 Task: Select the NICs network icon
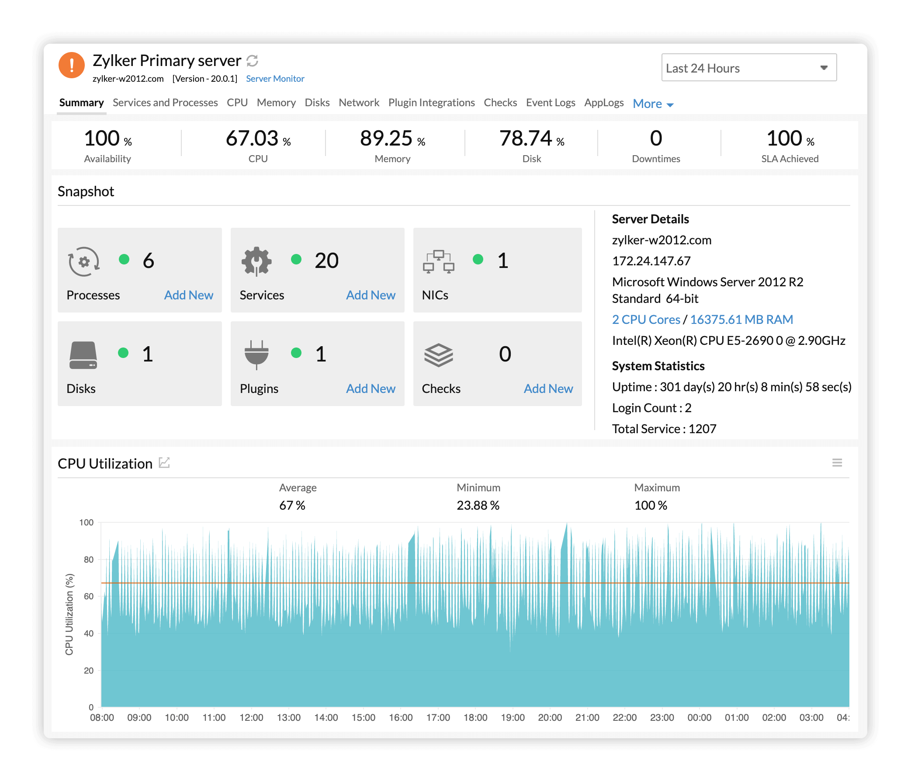click(x=439, y=261)
